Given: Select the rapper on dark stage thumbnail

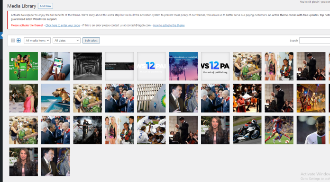Looking at the screenshot, I should [x=88, y=130].
